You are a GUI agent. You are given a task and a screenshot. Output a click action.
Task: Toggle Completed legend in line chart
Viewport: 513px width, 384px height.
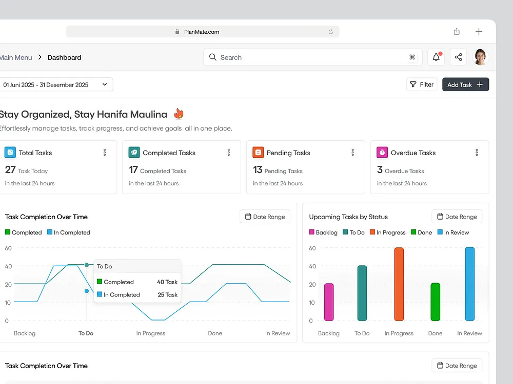click(x=24, y=232)
